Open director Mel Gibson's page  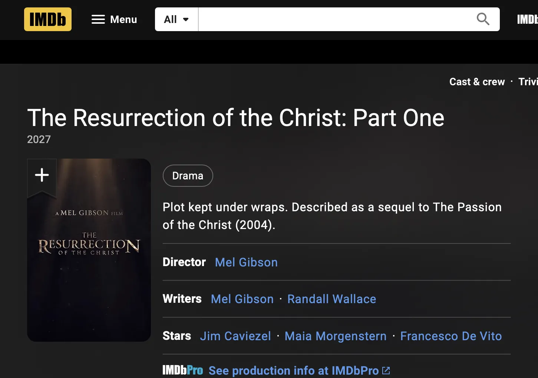pos(246,262)
